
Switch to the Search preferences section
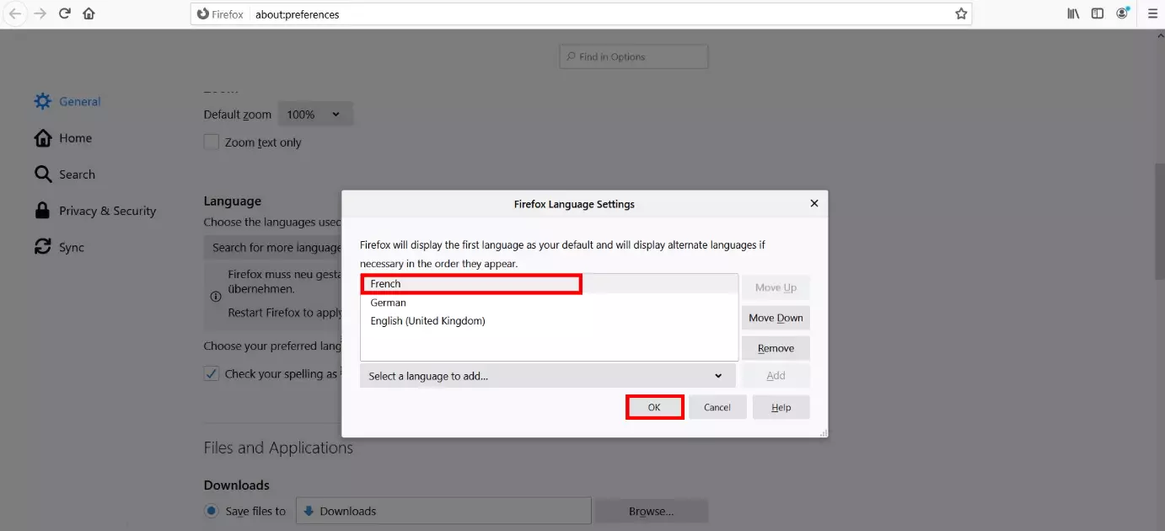77,174
